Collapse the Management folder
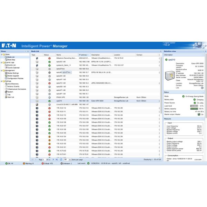The width and height of the screenshot is (207, 207). click(x=1, y=70)
